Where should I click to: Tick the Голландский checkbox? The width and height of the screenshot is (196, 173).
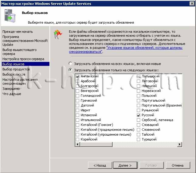coord(77,96)
